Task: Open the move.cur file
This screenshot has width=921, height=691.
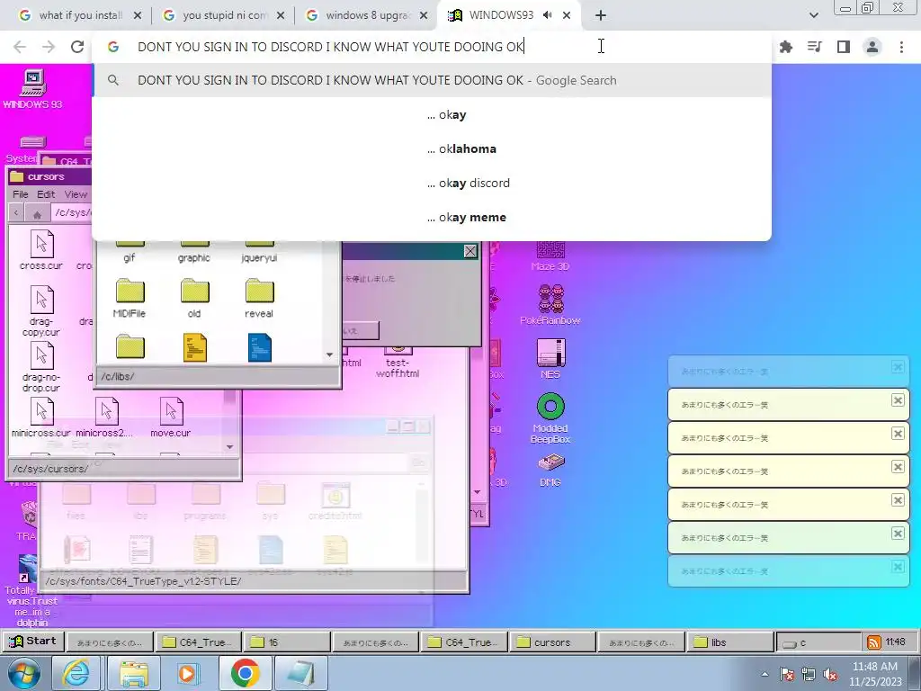Action: point(170,417)
